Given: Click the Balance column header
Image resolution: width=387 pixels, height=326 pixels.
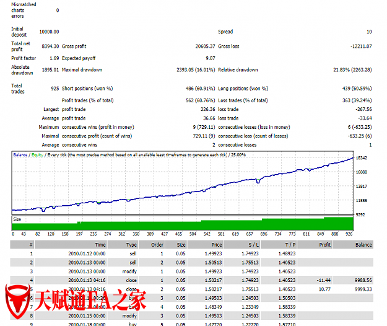Looking at the screenshot, I should (363, 245).
